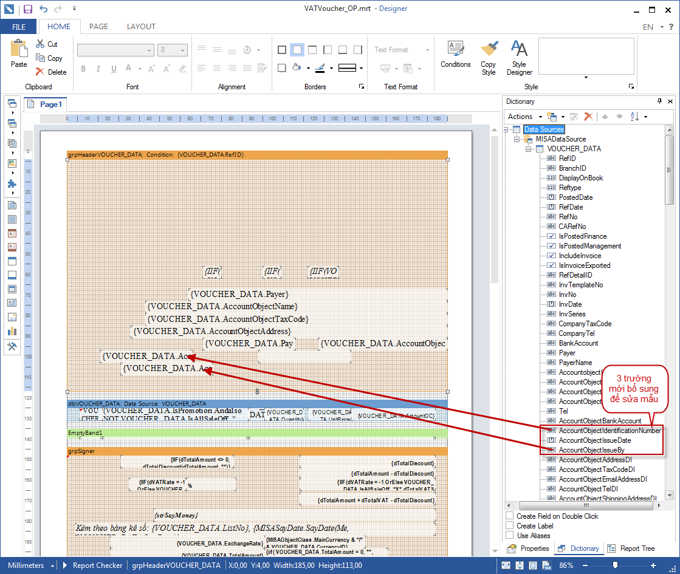
Task: Save the report with the floppy icon
Action: (x=28, y=9)
